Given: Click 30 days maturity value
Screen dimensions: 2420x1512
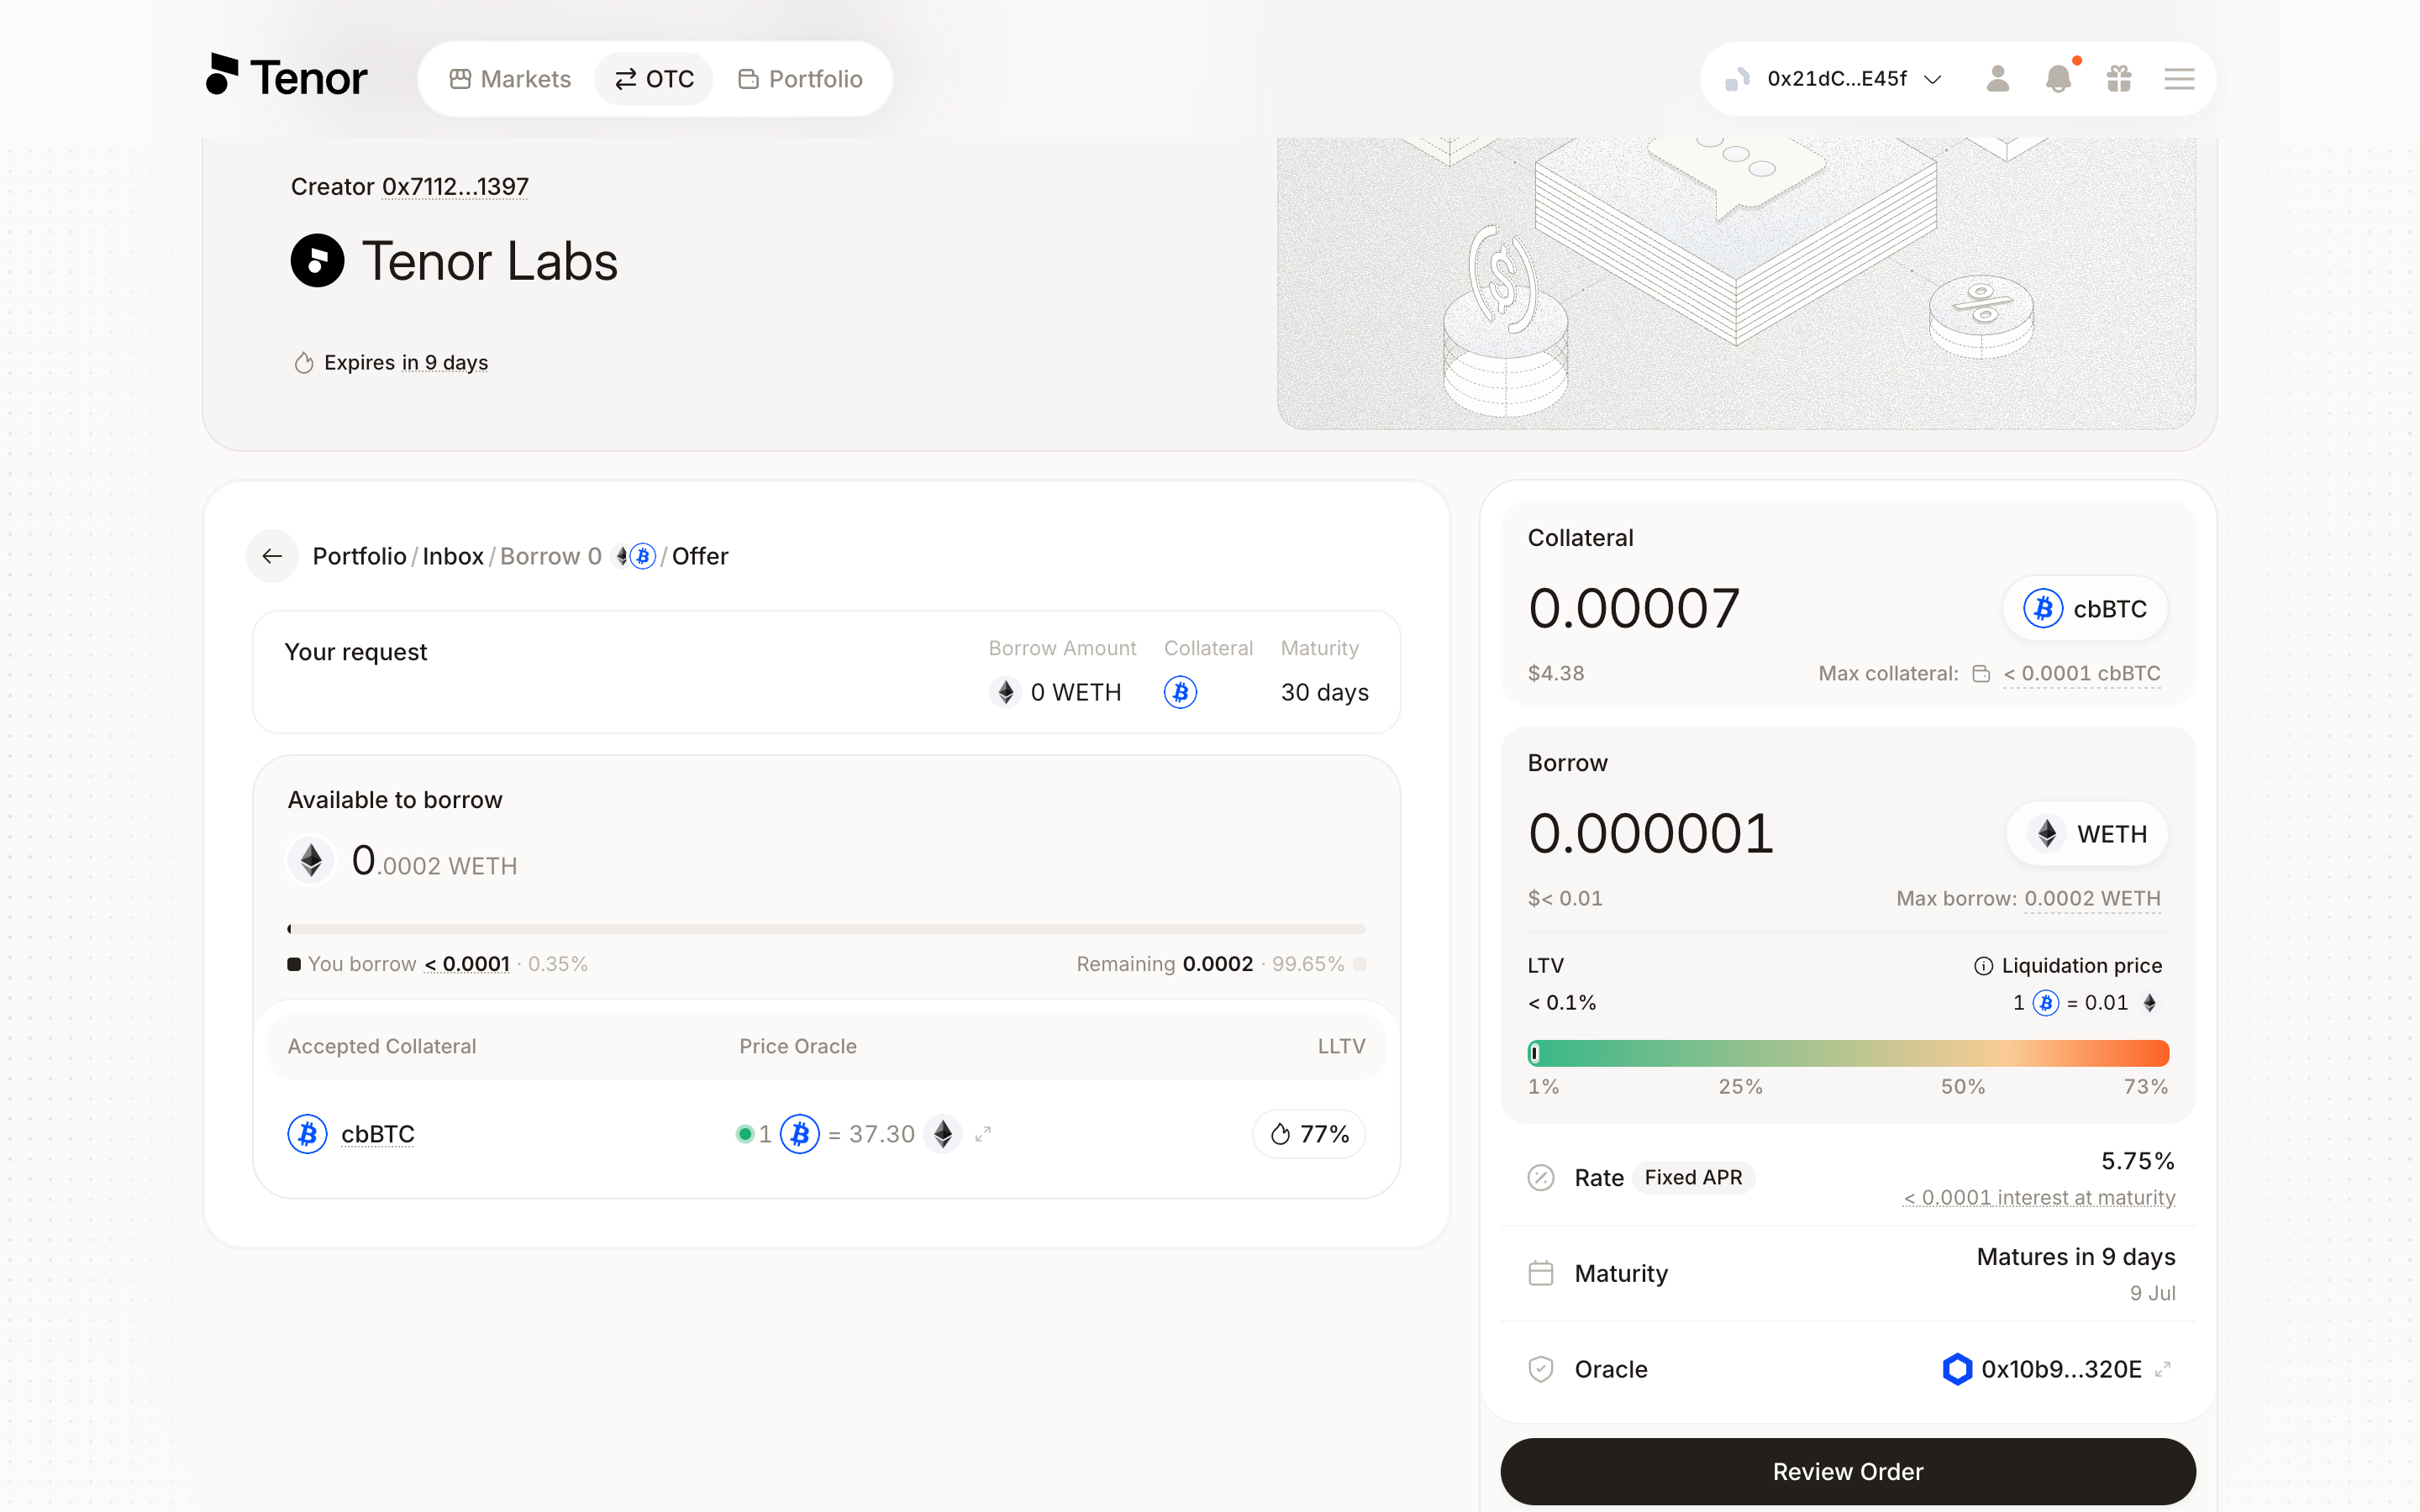Looking at the screenshot, I should coord(1324,692).
